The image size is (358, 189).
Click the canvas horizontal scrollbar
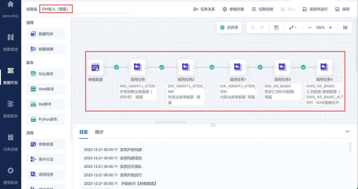(170, 122)
